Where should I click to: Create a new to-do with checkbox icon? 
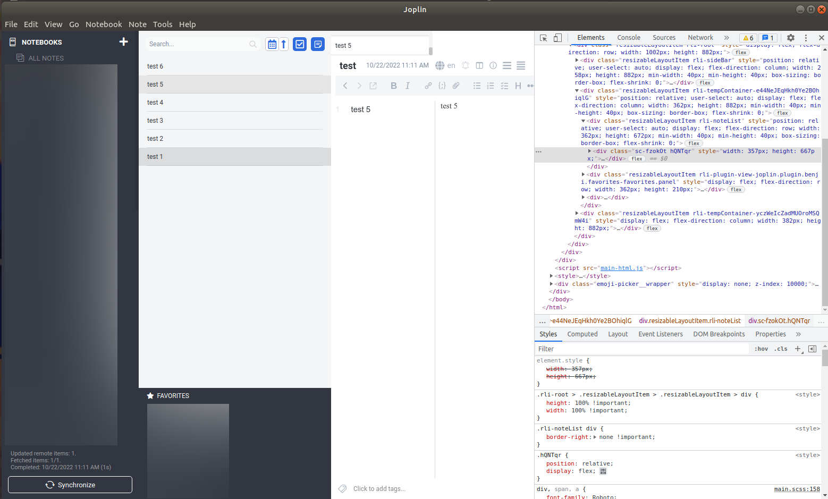(x=300, y=44)
